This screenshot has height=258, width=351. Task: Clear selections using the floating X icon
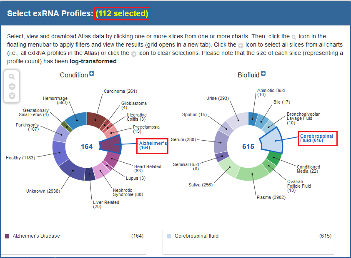[x=12, y=96]
